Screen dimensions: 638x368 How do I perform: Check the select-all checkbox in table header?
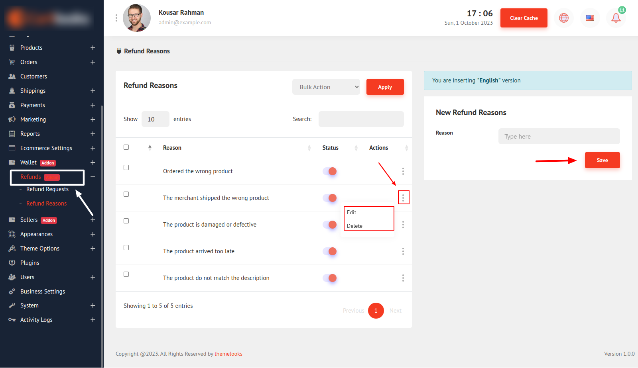126,147
